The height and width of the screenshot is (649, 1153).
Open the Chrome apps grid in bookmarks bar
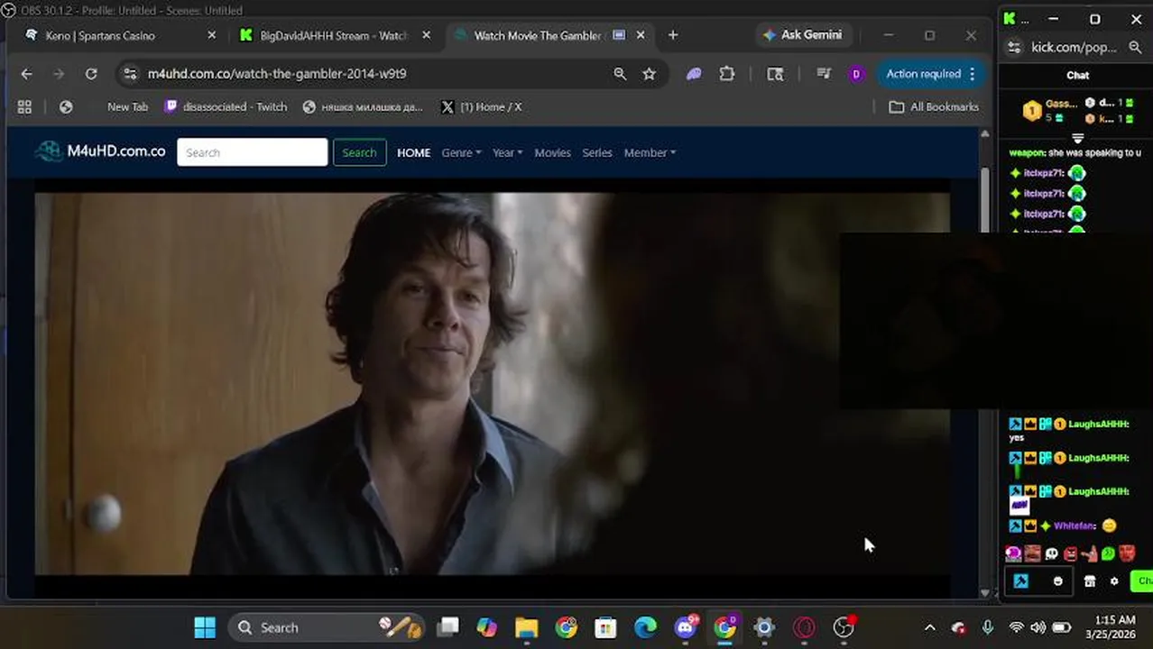[x=24, y=106]
